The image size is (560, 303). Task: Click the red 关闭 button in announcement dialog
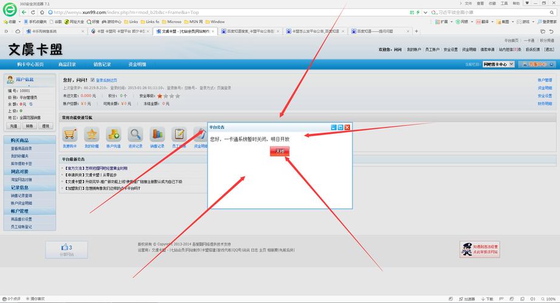pyautogui.click(x=279, y=151)
